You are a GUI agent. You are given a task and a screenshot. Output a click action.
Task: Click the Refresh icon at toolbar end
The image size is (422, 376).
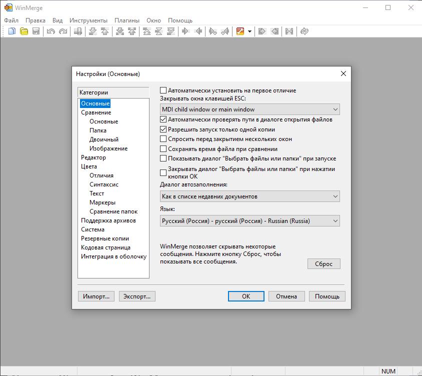click(x=304, y=31)
